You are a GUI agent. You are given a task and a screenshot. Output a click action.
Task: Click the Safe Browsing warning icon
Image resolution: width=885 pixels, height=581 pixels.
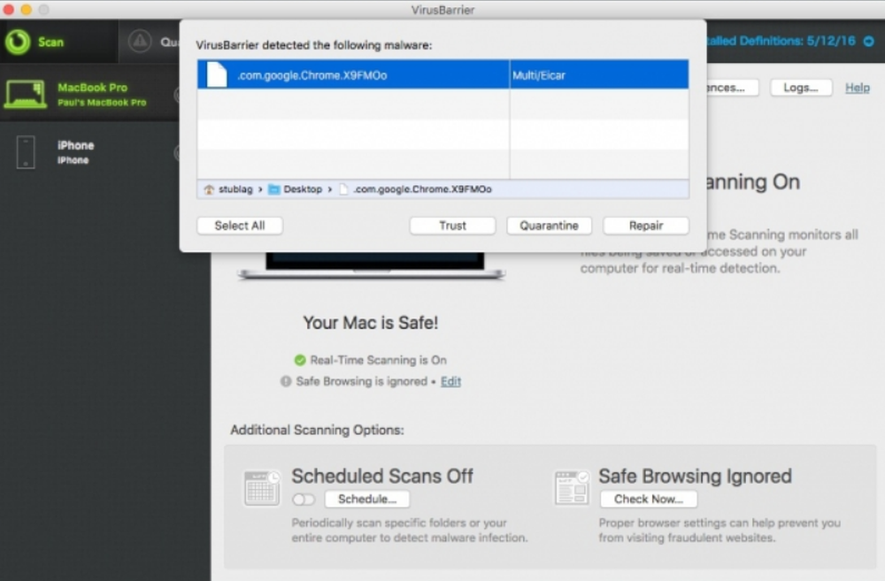point(286,381)
